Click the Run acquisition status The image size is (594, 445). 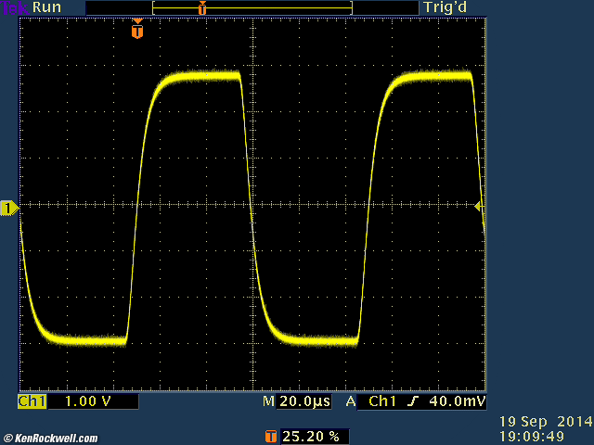pyautogui.click(x=47, y=7)
